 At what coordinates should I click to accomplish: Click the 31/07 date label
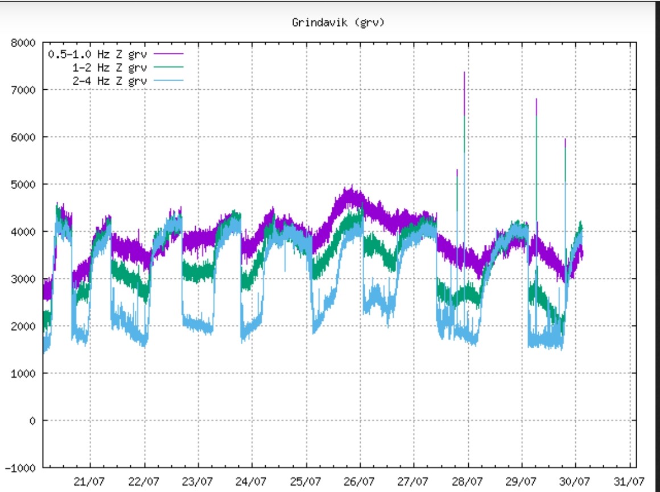(629, 482)
